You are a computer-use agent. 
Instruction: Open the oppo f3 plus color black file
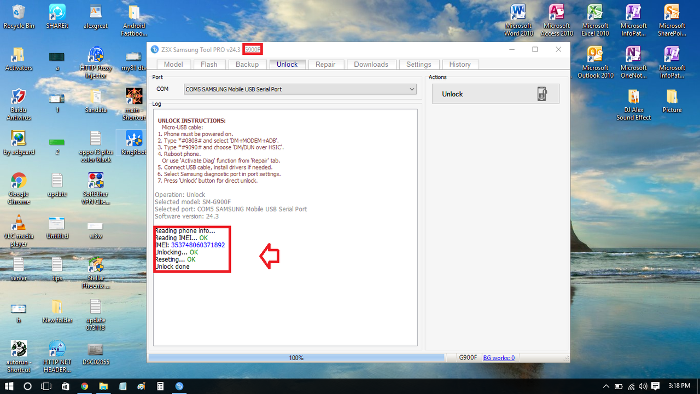(x=96, y=147)
